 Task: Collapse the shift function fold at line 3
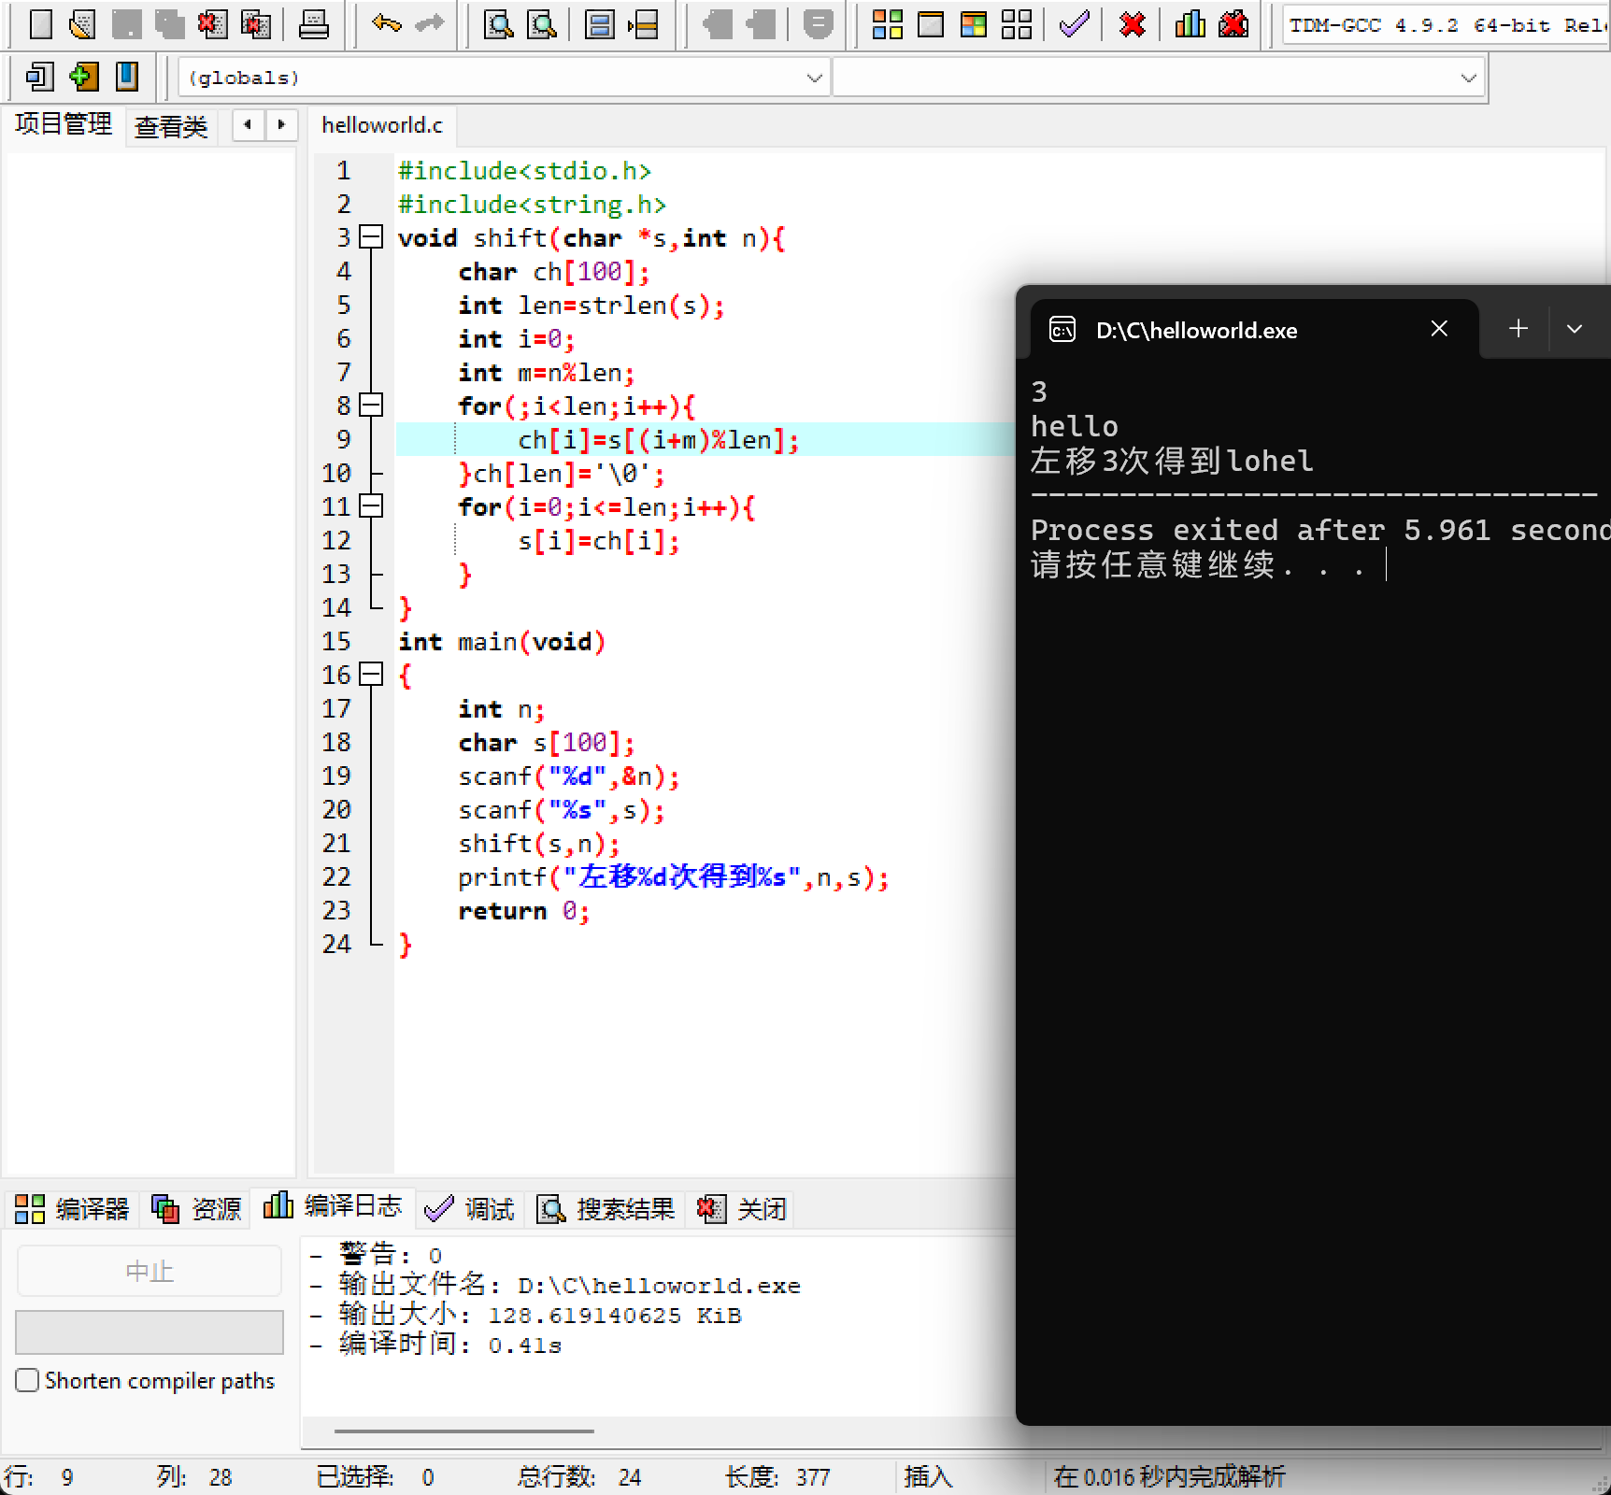tap(372, 237)
